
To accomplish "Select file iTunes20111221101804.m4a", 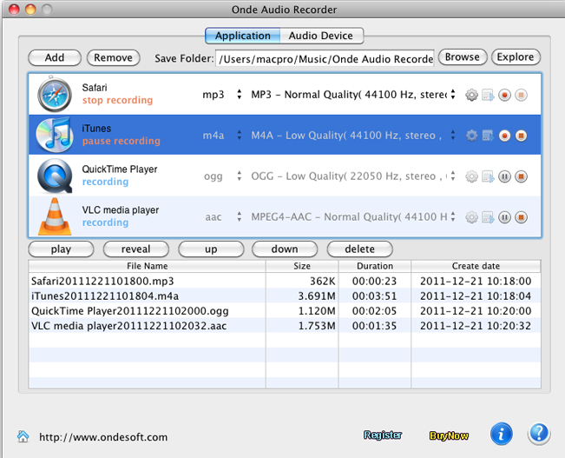I will pyautogui.click(x=105, y=296).
